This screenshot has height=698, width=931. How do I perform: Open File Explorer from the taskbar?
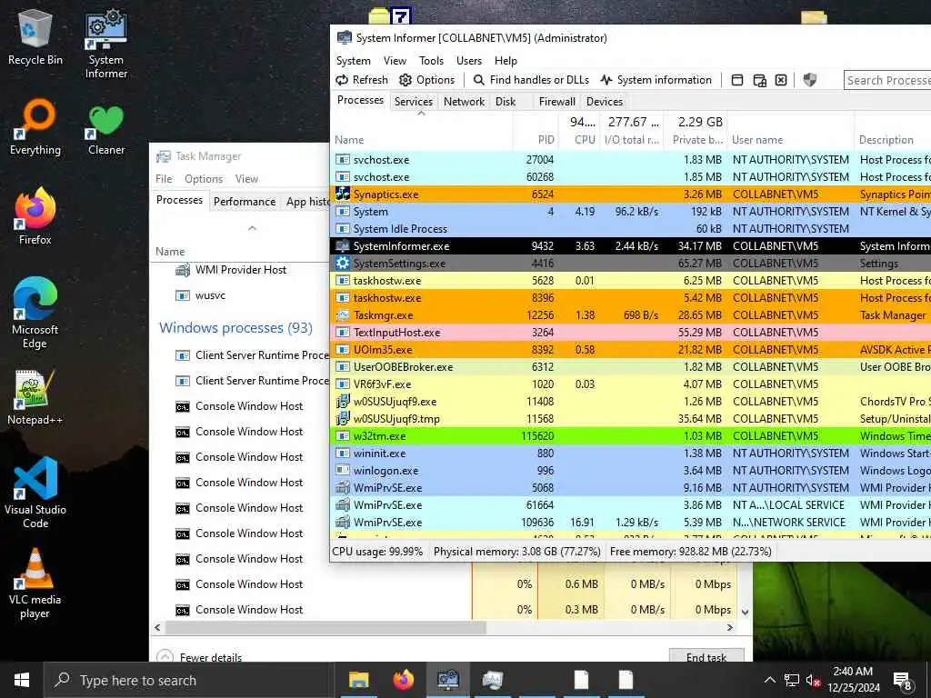point(358,680)
